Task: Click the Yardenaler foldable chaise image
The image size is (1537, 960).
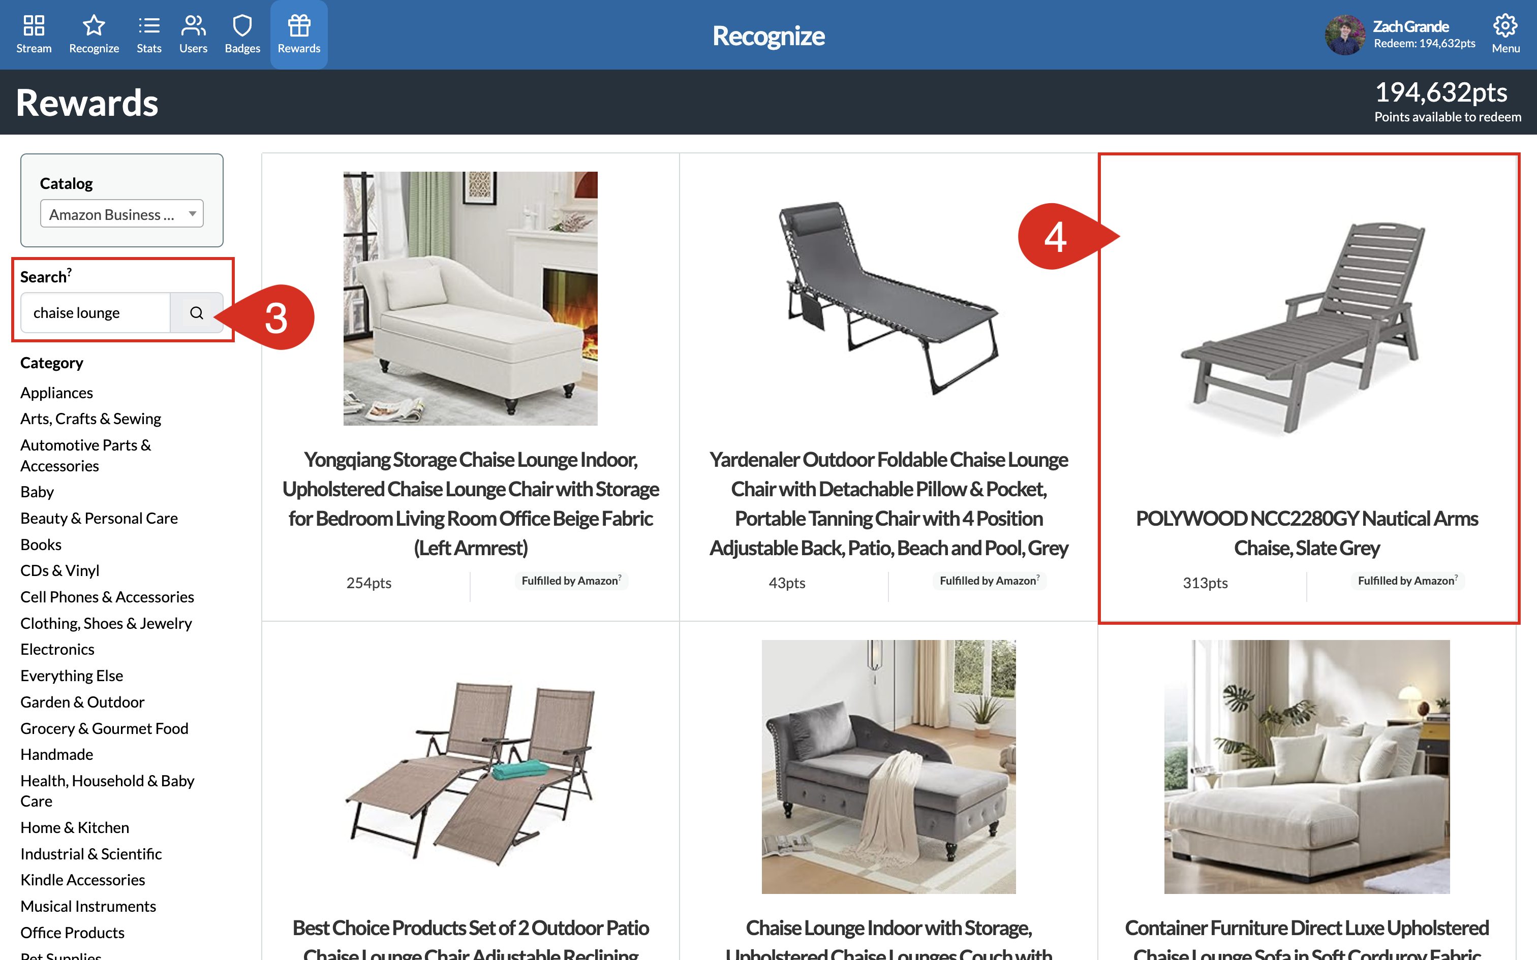Action: [888, 299]
